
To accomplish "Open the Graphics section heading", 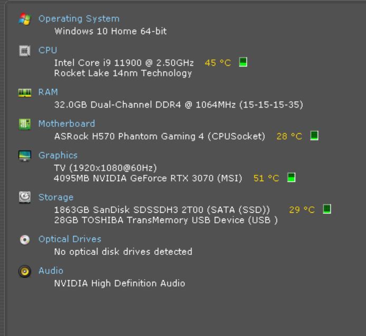I will tap(57, 155).
